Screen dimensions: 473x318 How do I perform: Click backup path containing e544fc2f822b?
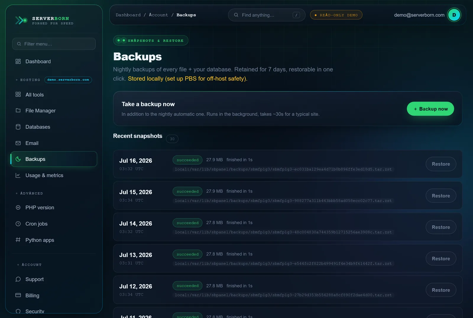tap(283, 264)
